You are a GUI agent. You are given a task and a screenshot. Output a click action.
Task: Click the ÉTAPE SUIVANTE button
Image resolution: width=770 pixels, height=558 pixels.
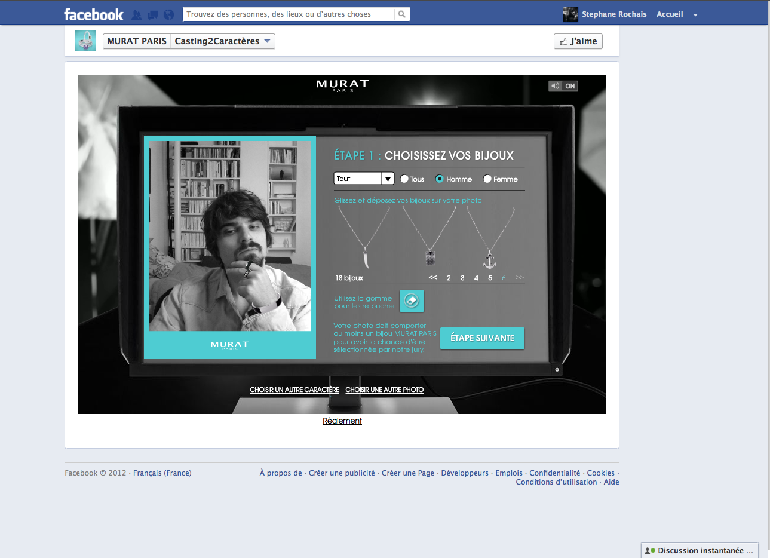tap(482, 338)
